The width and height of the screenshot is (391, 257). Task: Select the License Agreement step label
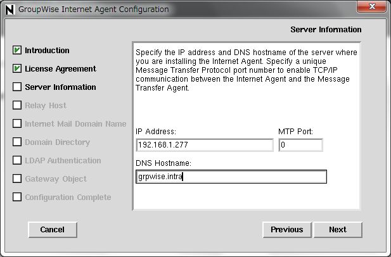point(60,69)
